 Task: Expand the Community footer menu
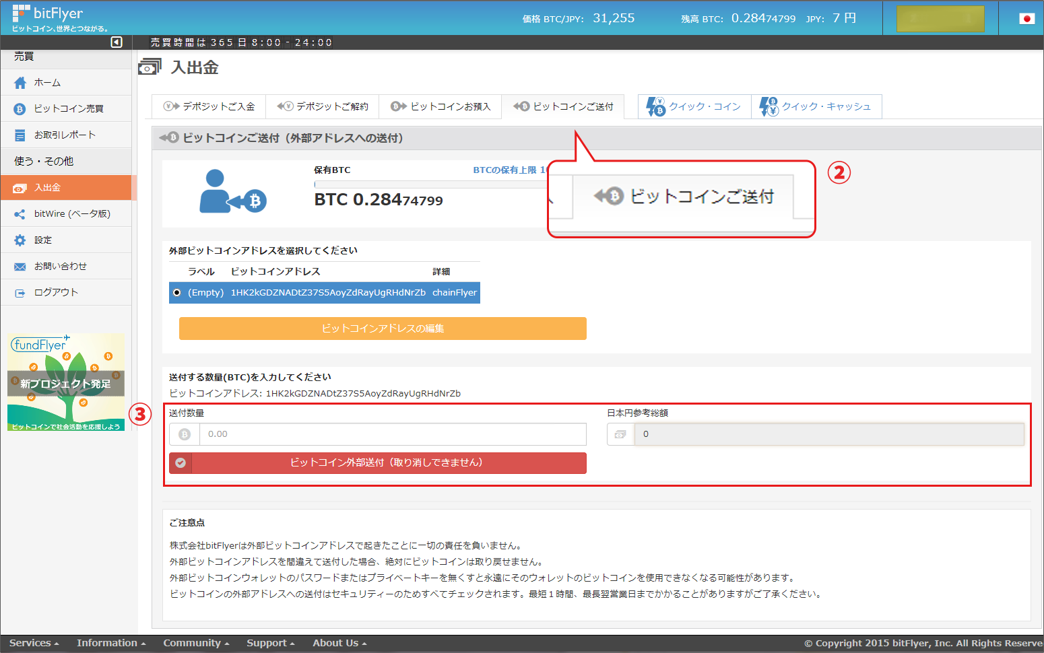pos(196,644)
